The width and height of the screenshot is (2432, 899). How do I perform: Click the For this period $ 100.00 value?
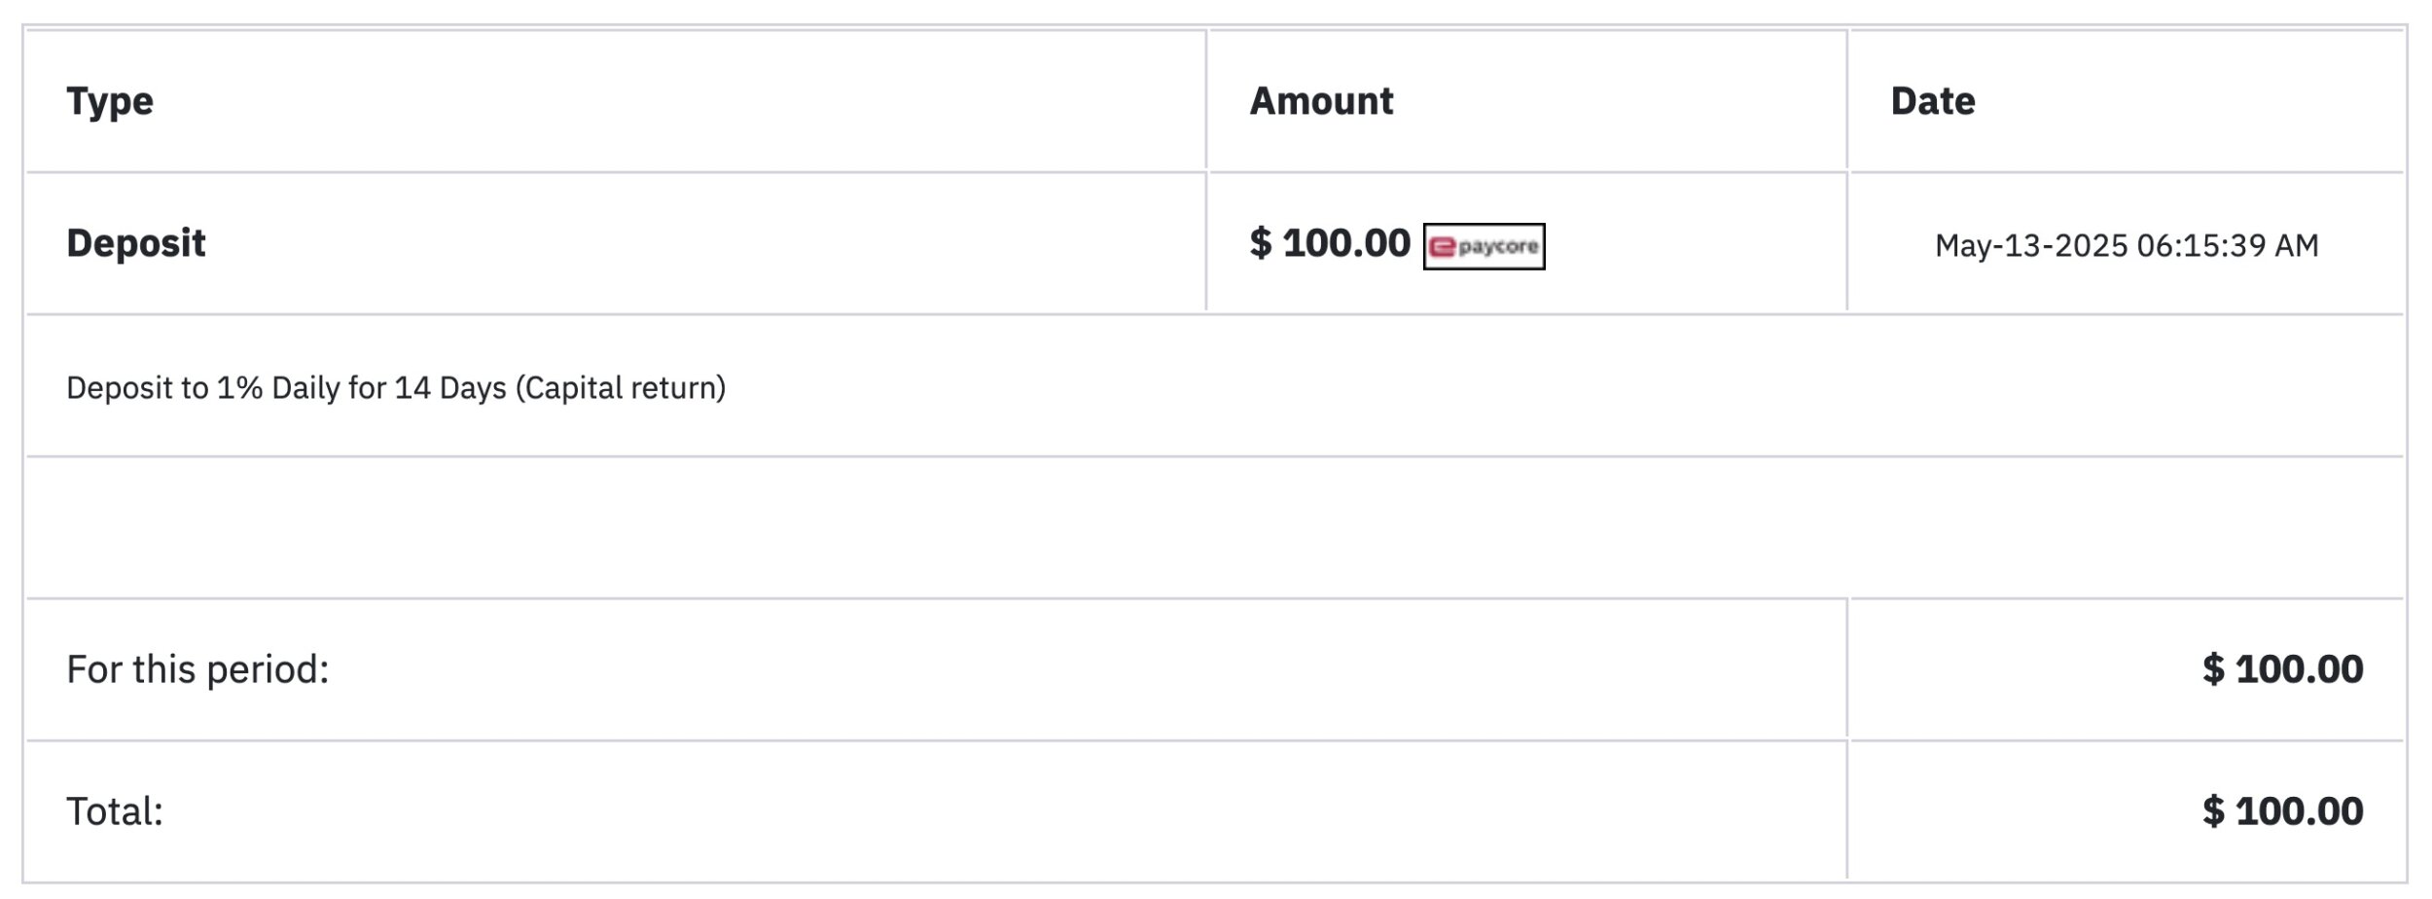coord(2283,669)
